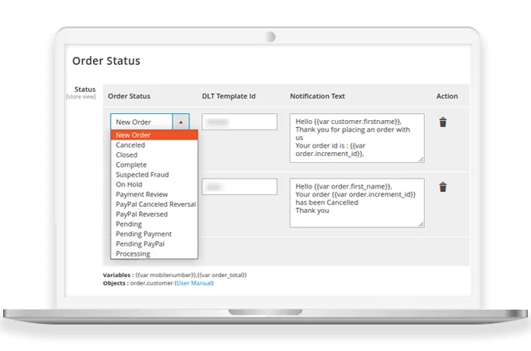Collapse the Order Status dropdown arrow
531x351 pixels.
pyautogui.click(x=181, y=122)
